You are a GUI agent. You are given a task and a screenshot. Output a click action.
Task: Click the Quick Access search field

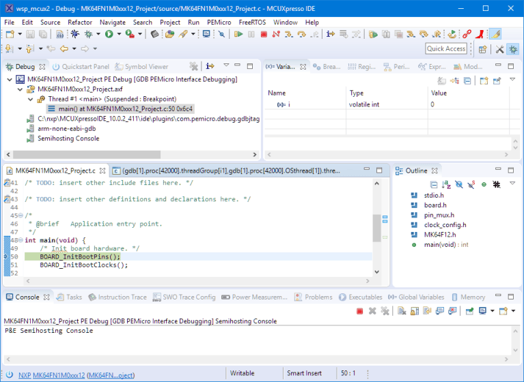(446, 48)
